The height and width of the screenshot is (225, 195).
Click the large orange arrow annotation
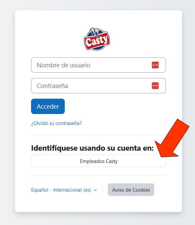172,138
